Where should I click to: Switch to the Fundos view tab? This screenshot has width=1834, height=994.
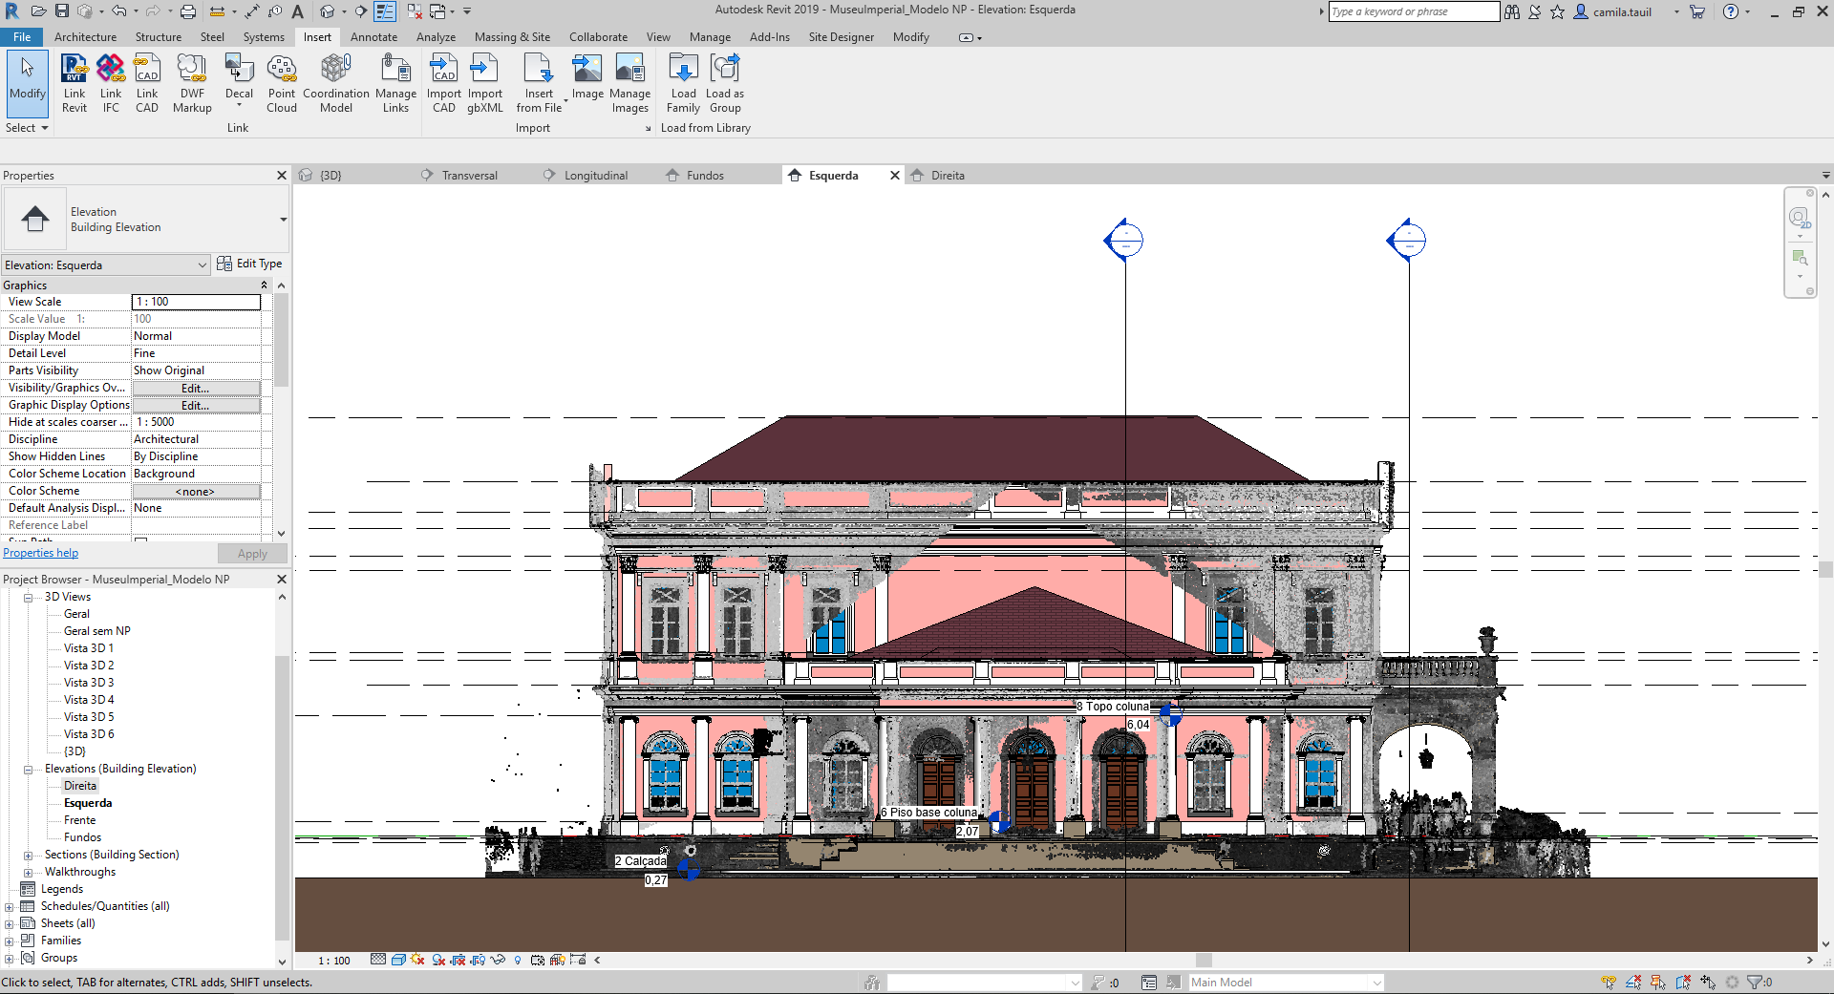click(705, 176)
